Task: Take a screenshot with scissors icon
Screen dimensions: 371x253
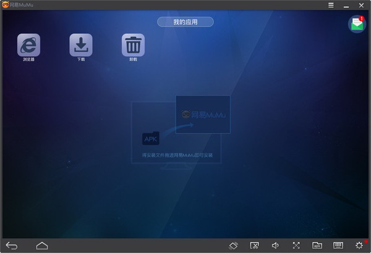Action: [254, 246]
